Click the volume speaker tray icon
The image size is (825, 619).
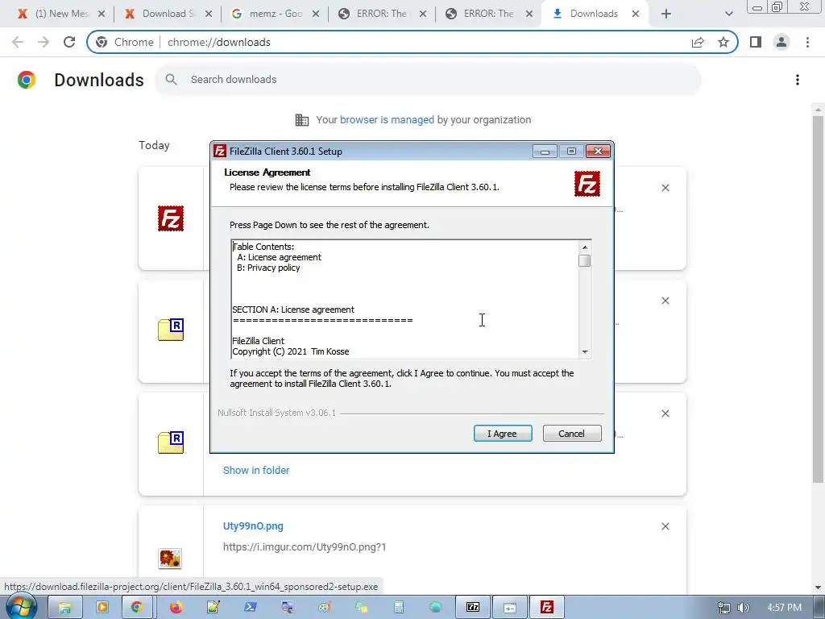pos(743,608)
